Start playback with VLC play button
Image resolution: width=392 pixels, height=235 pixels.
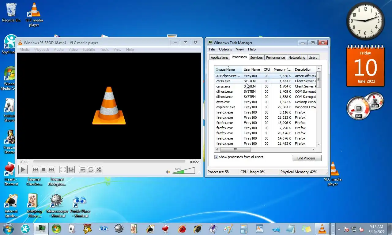coord(23,170)
